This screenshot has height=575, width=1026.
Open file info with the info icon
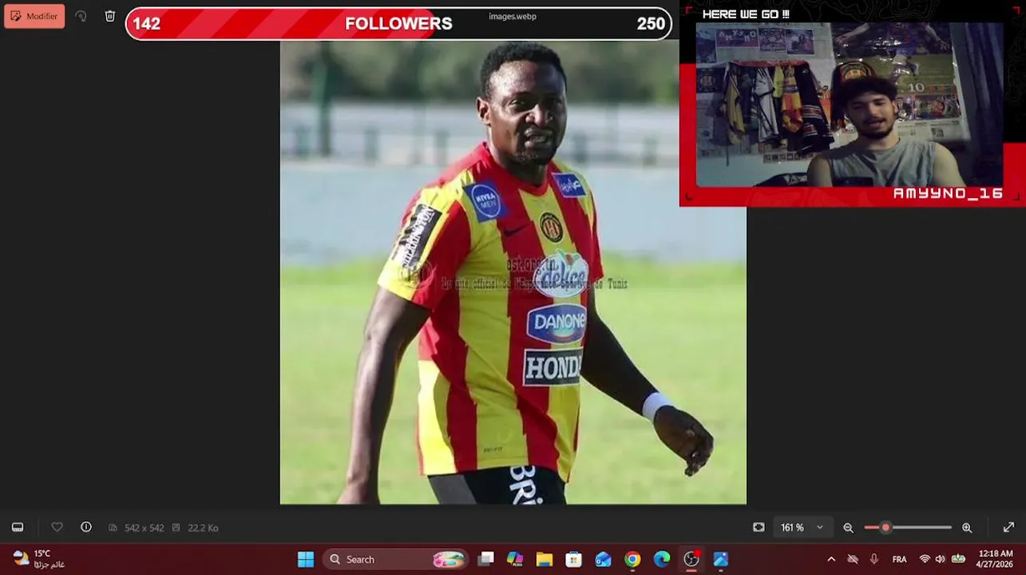point(86,527)
